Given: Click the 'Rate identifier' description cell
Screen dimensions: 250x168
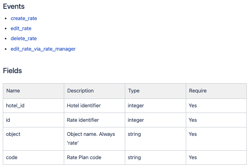Looking at the screenshot, I should click(x=94, y=120).
